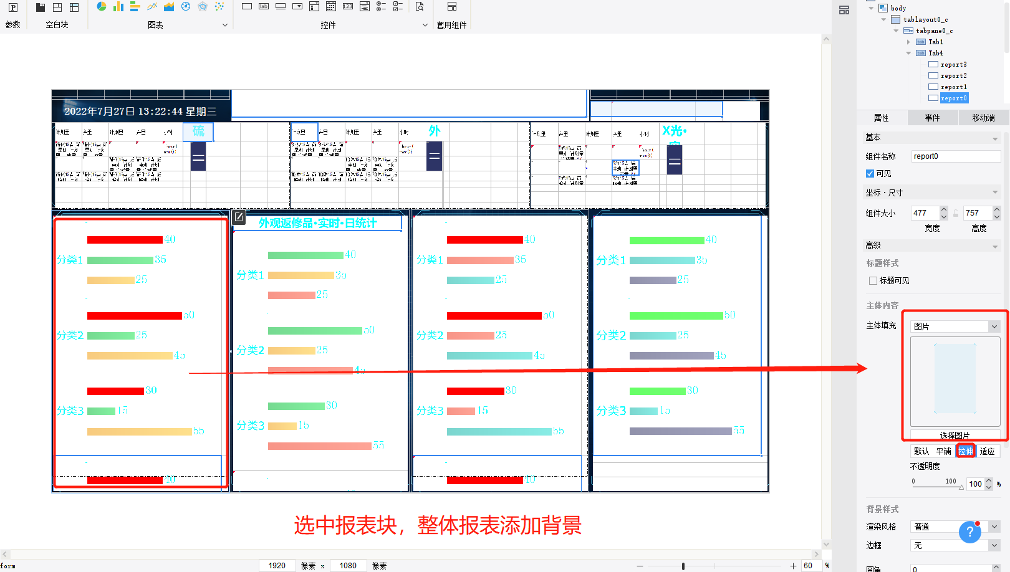Pick the radio button group widget icon
The image size is (1010, 572).
coord(382,6)
